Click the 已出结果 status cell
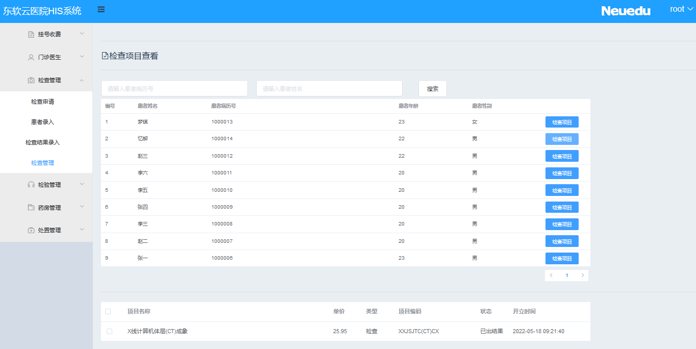Screen dimensions: 696x349 (491, 331)
